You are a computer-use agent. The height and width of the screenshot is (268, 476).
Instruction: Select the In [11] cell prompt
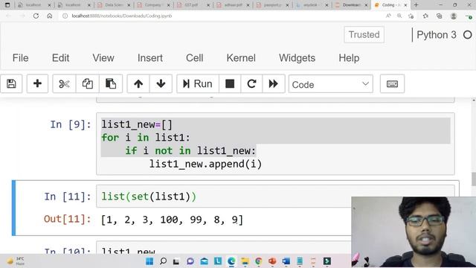68,197
